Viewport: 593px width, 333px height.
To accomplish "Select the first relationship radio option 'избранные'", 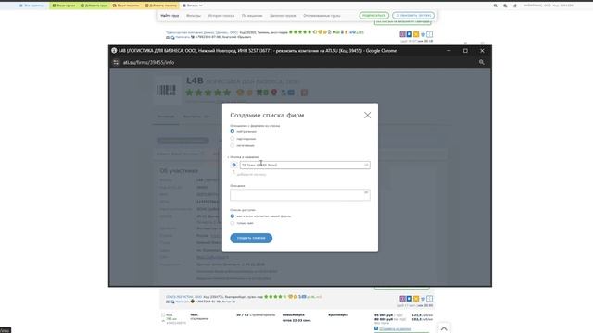I will (233, 131).
